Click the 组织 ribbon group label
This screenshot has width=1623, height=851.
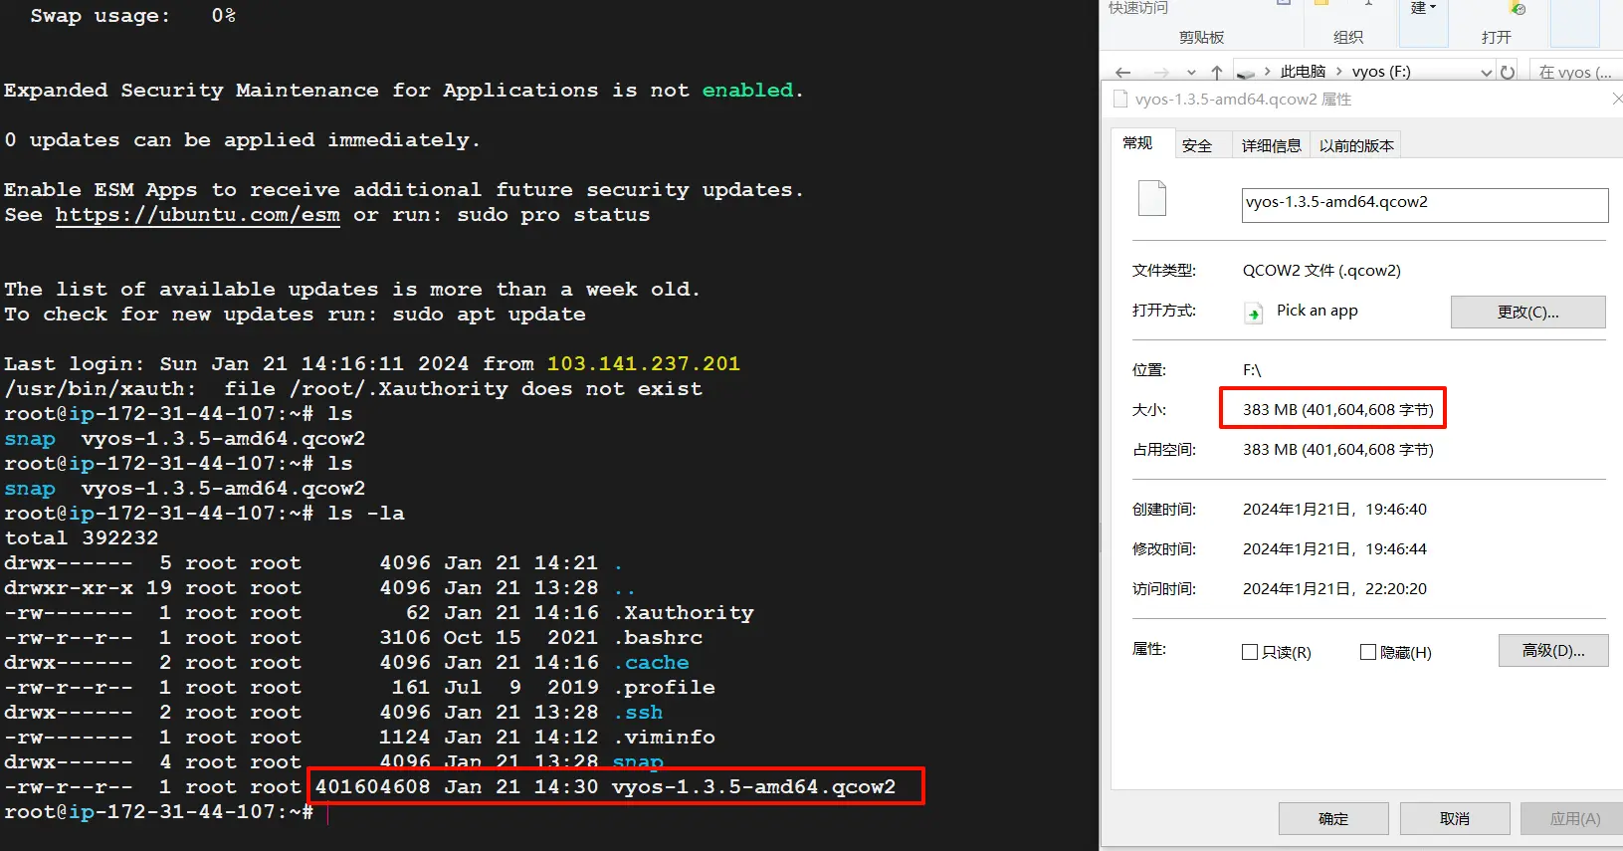click(x=1348, y=37)
